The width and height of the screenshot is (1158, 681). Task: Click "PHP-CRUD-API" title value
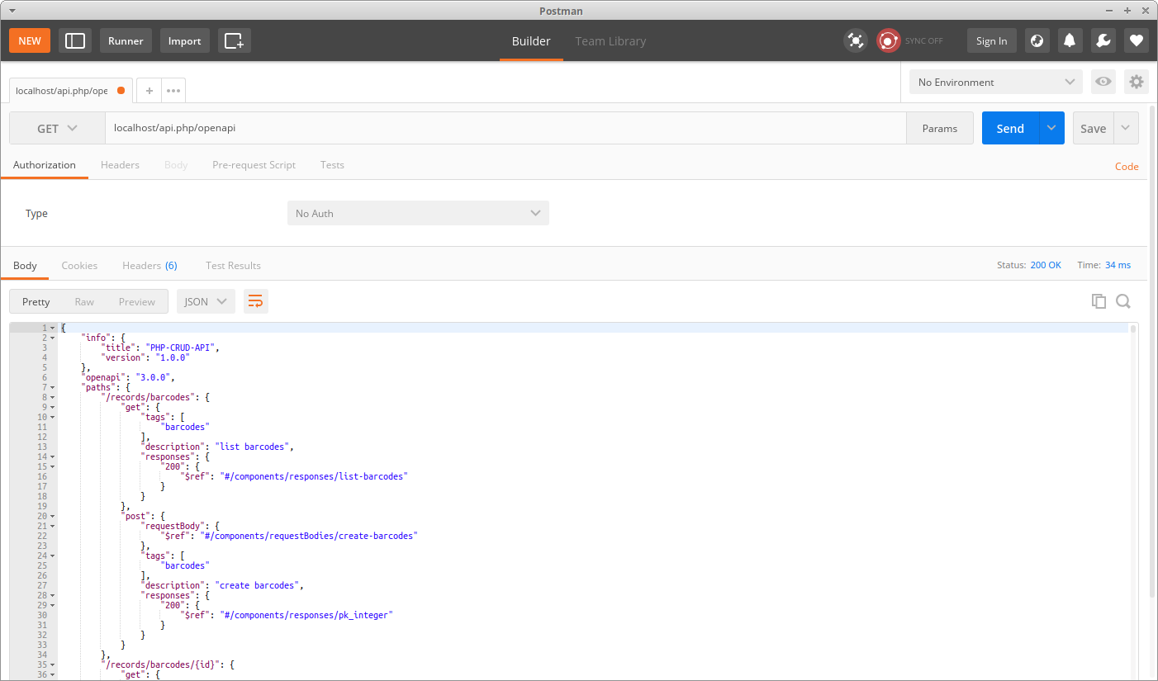pos(181,348)
